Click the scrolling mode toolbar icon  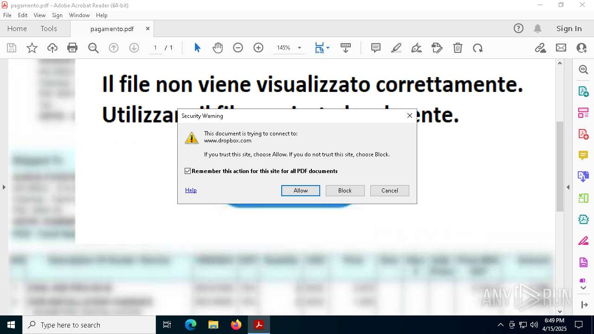pyautogui.click(x=346, y=48)
